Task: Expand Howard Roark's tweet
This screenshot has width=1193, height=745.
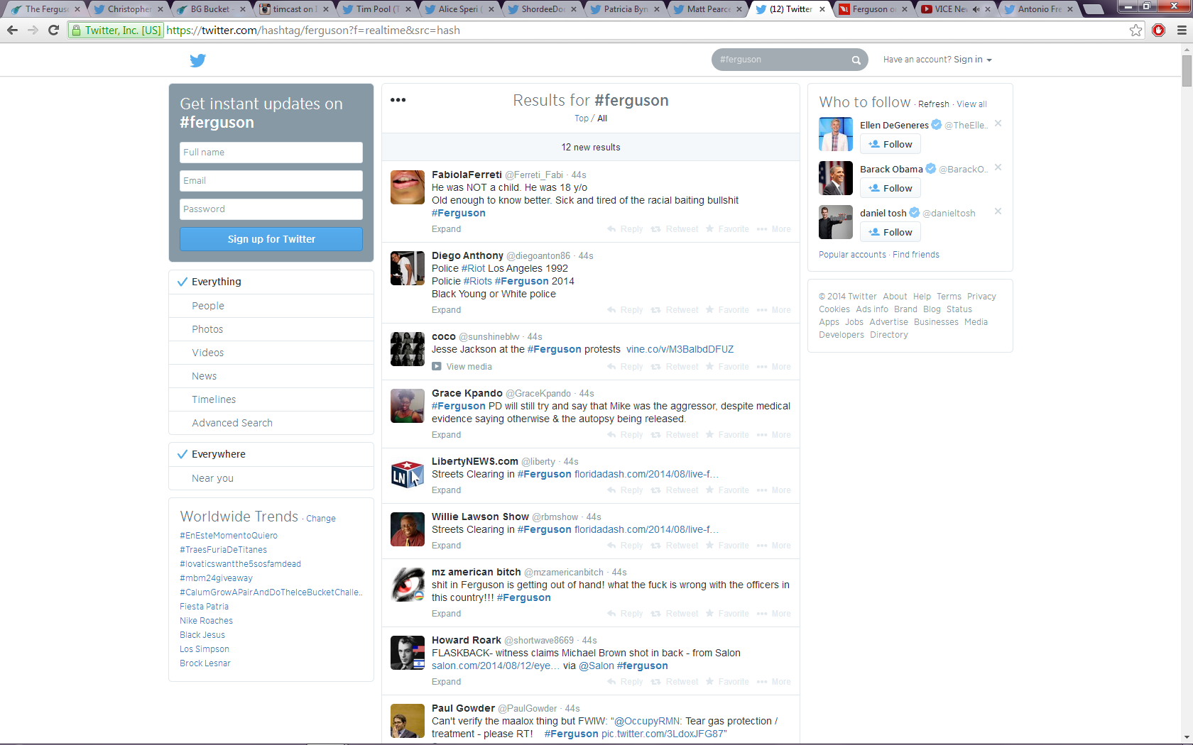Action: point(446,682)
